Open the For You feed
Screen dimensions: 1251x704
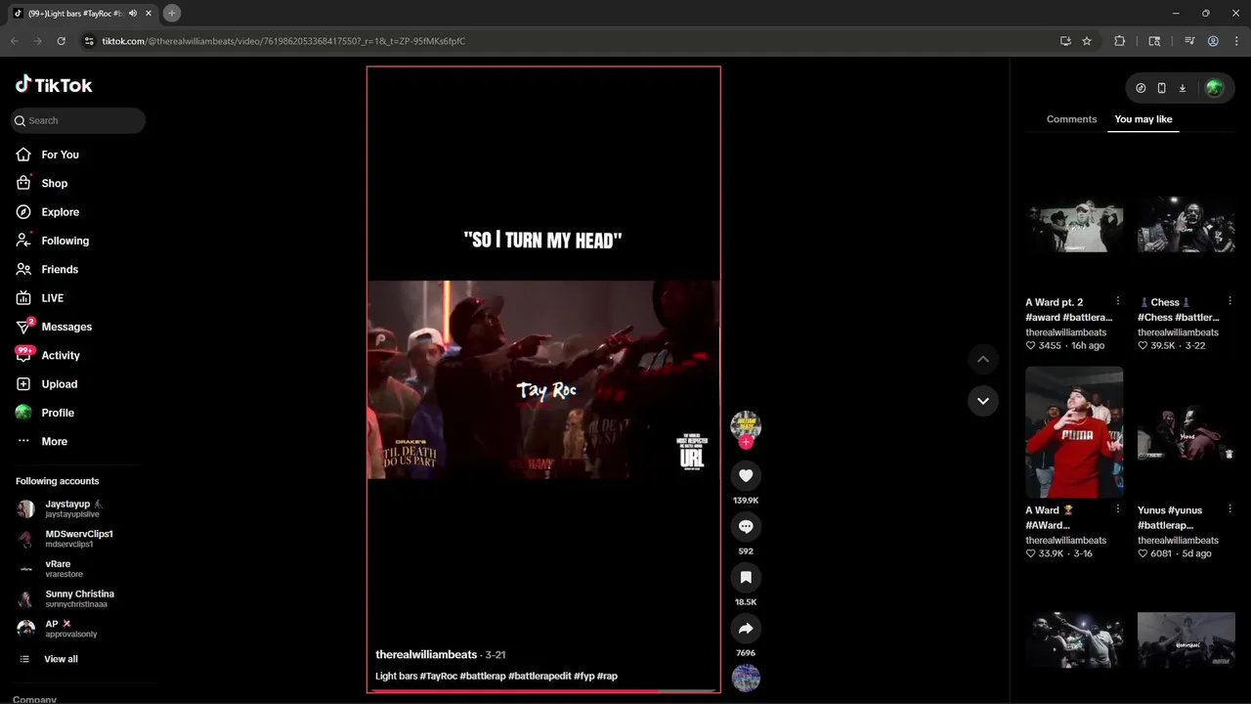tap(60, 154)
